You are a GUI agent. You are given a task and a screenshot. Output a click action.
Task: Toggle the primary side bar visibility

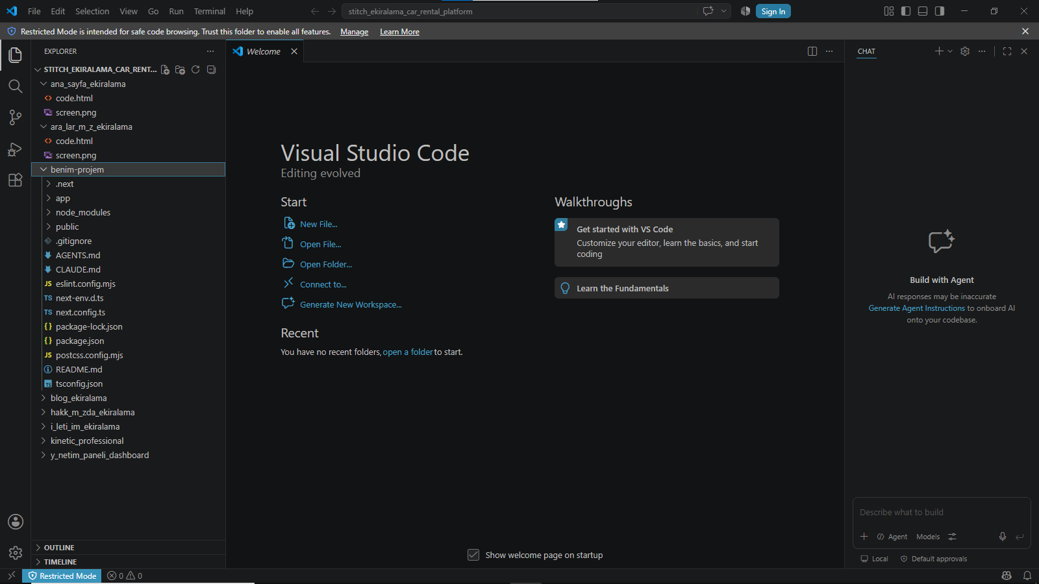coord(906,11)
